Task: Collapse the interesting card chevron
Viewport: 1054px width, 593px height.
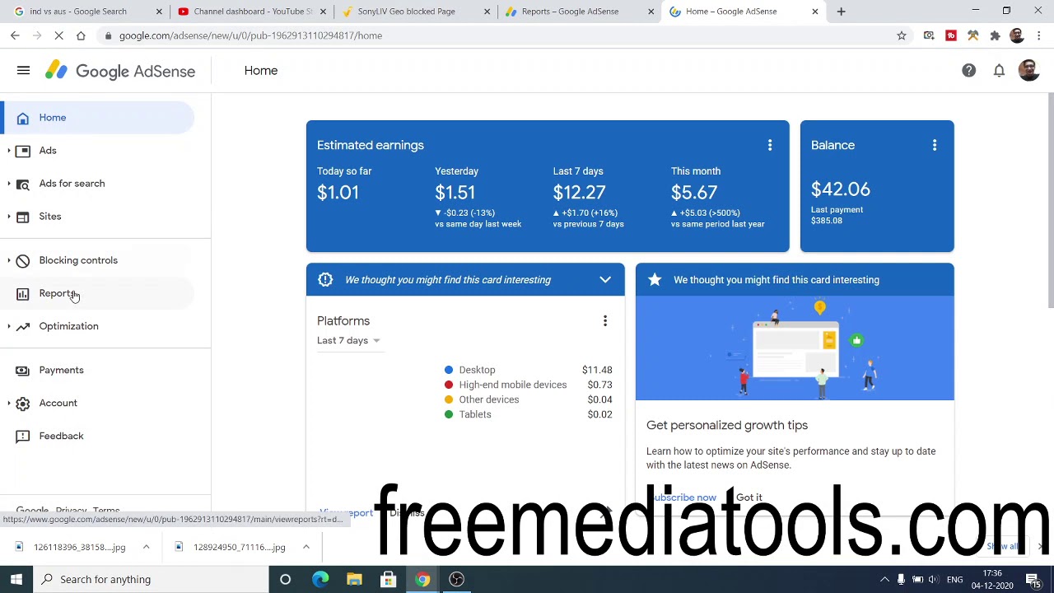Action: click(605, 280)
